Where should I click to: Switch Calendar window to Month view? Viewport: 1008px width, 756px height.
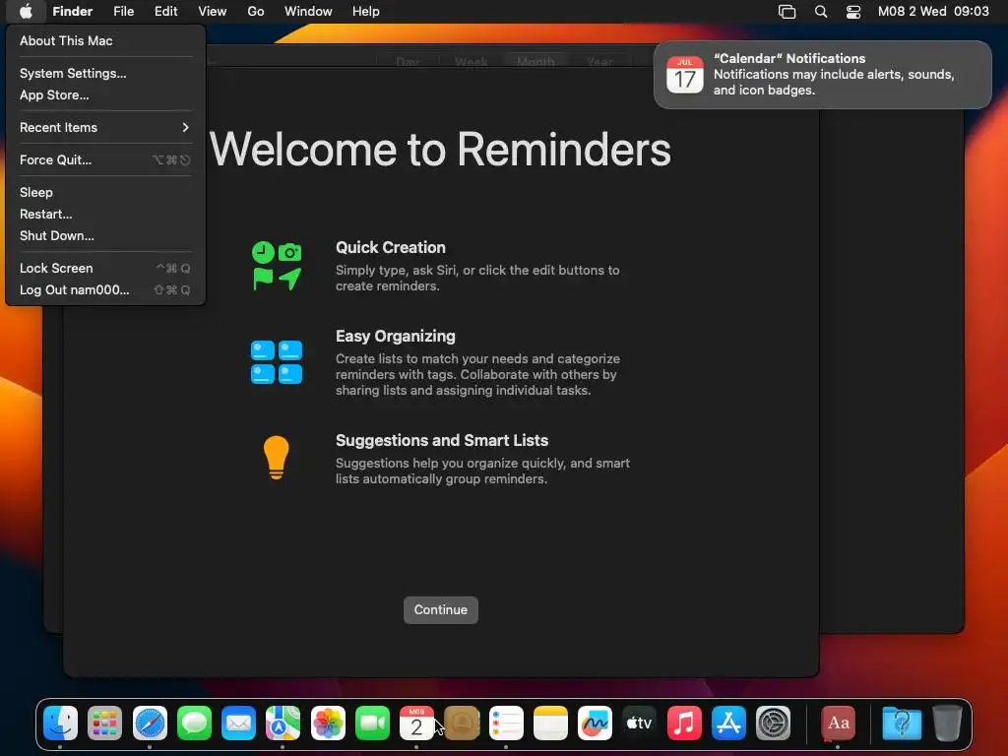tap(535, 61)
